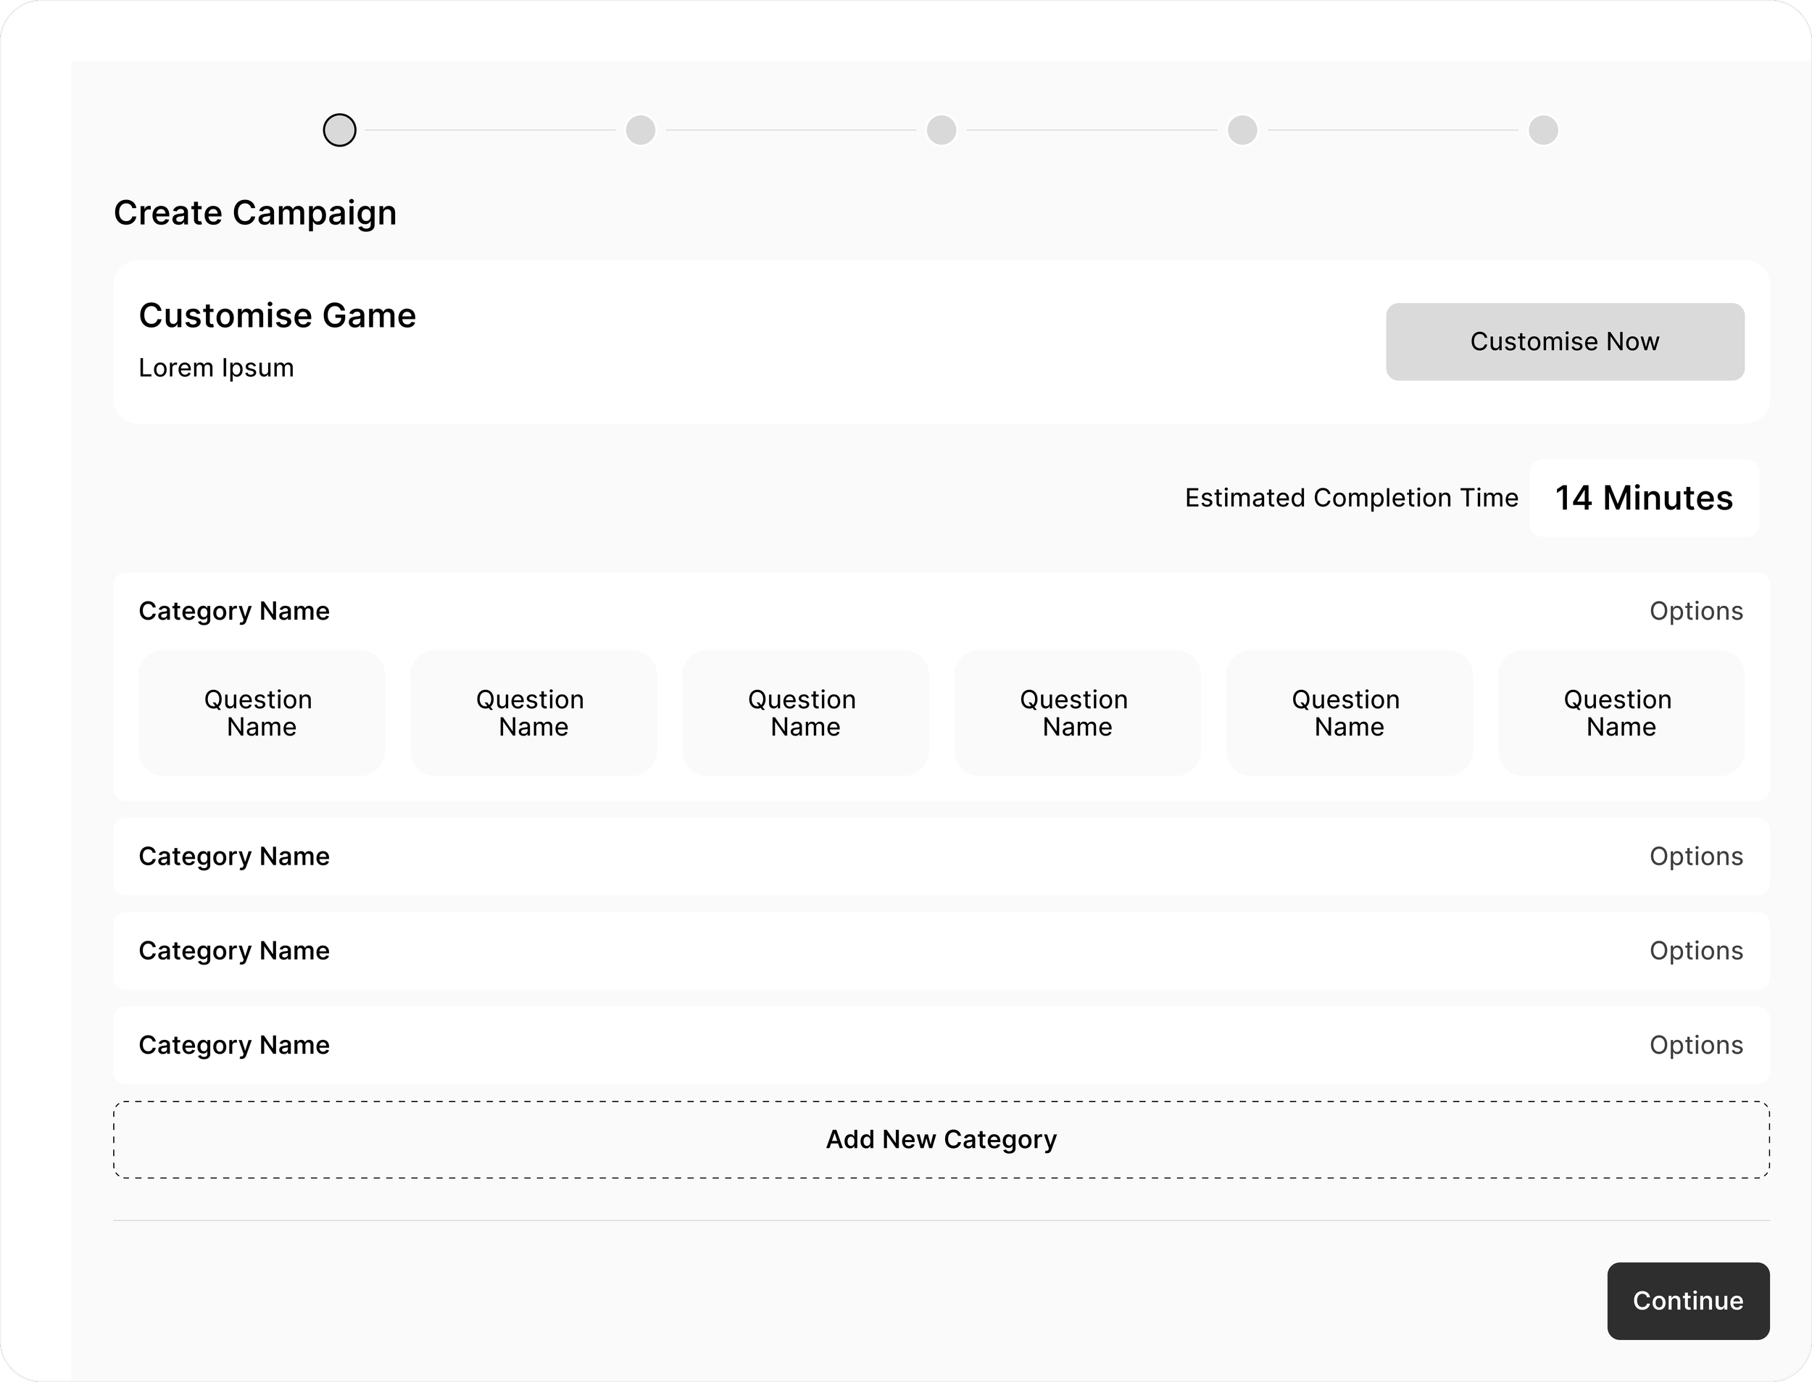Collapse the first Category Name section
Screen dimensions: 1812x1382
click(x=234, y=611)
